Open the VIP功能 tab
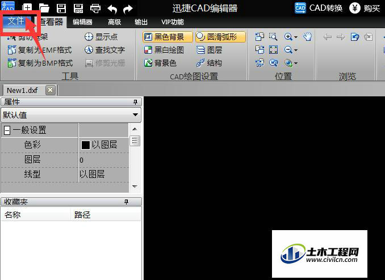 [173, 22]
